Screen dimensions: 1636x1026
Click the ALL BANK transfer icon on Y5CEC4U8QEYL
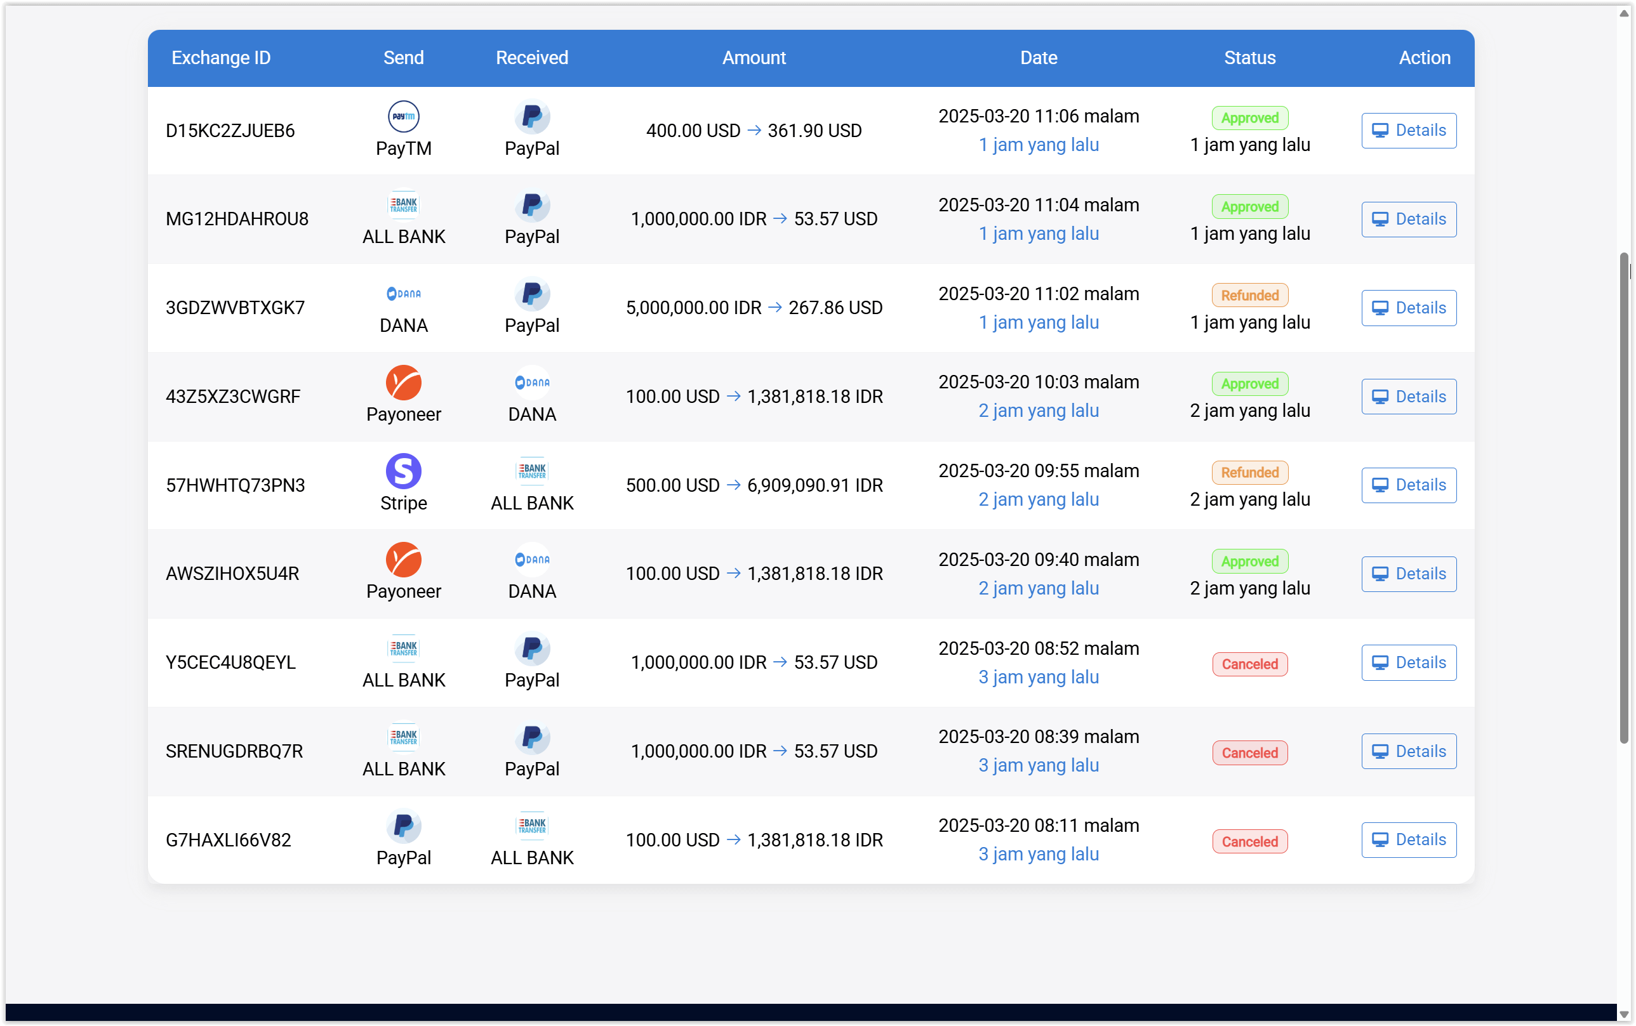pyautogui.click(x=403, y=648)
